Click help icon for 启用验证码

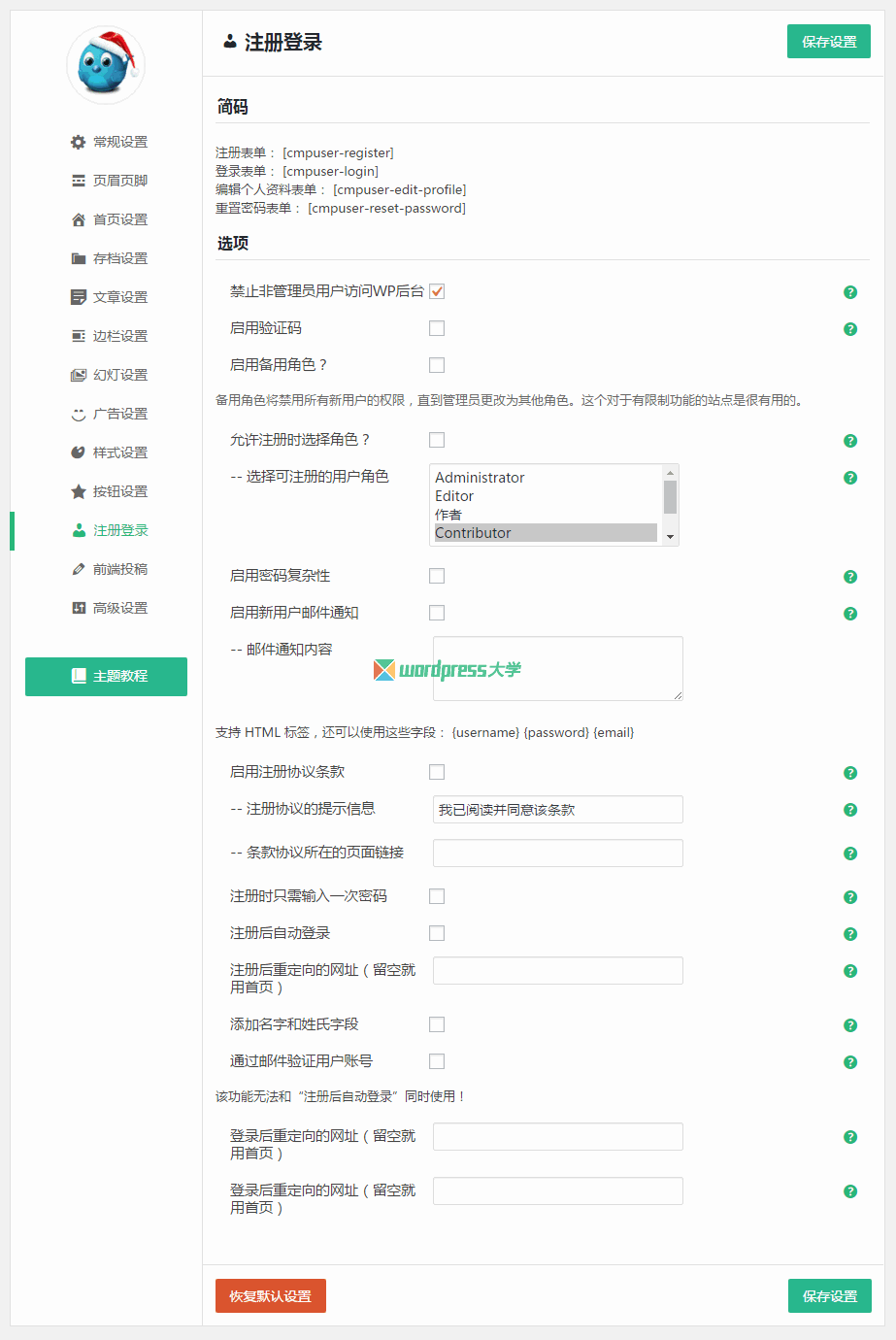tap(850, 329)
